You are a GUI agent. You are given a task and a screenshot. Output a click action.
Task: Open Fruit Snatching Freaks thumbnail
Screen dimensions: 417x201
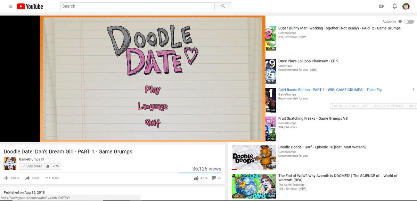click(271, 129)
